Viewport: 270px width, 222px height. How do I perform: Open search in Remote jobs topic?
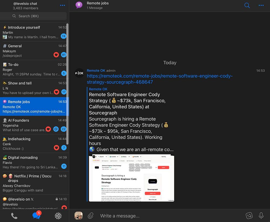[247, 5]
